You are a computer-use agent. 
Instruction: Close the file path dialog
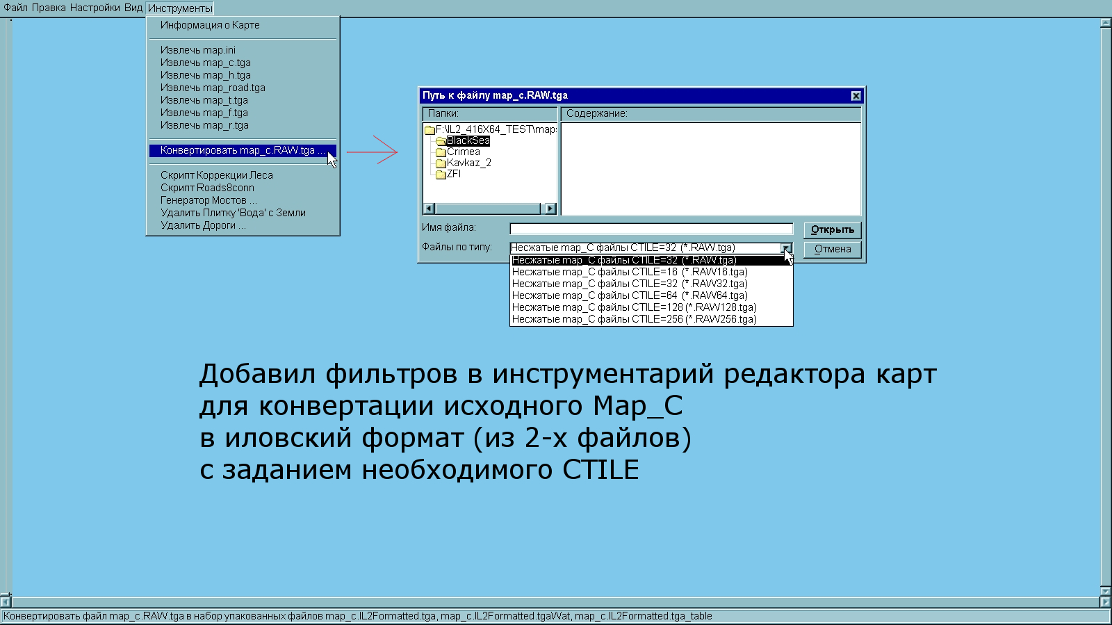click(x=856, y=96)
